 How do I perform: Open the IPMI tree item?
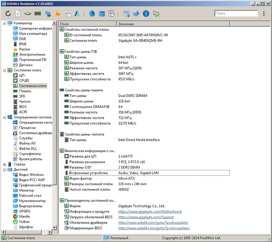point(23,44)
